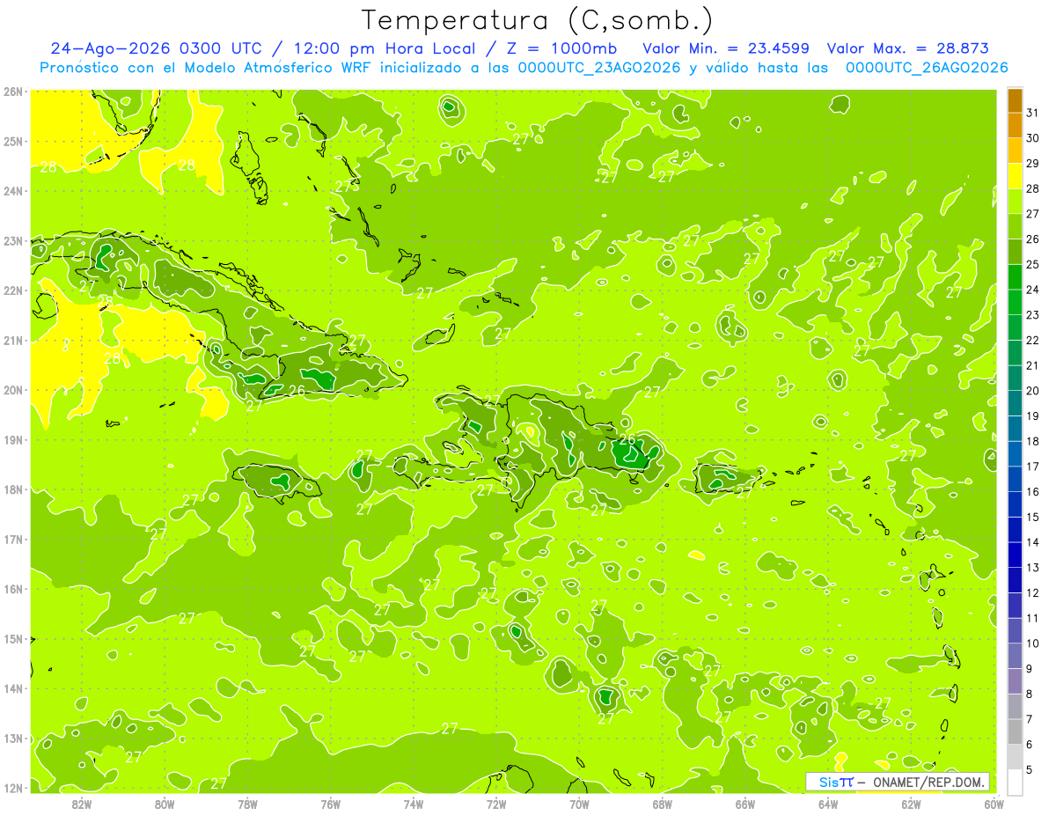Screen dimensions: 1056x816
Task: Click the latitude label '22N'
Action: (13, 290)
